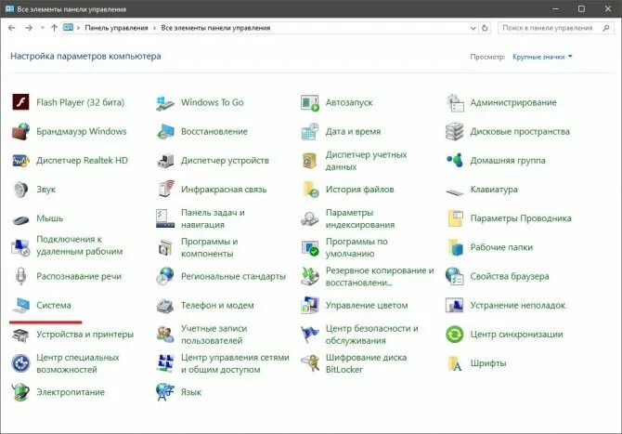Click the Распознавание речи microphone icon

20,276
